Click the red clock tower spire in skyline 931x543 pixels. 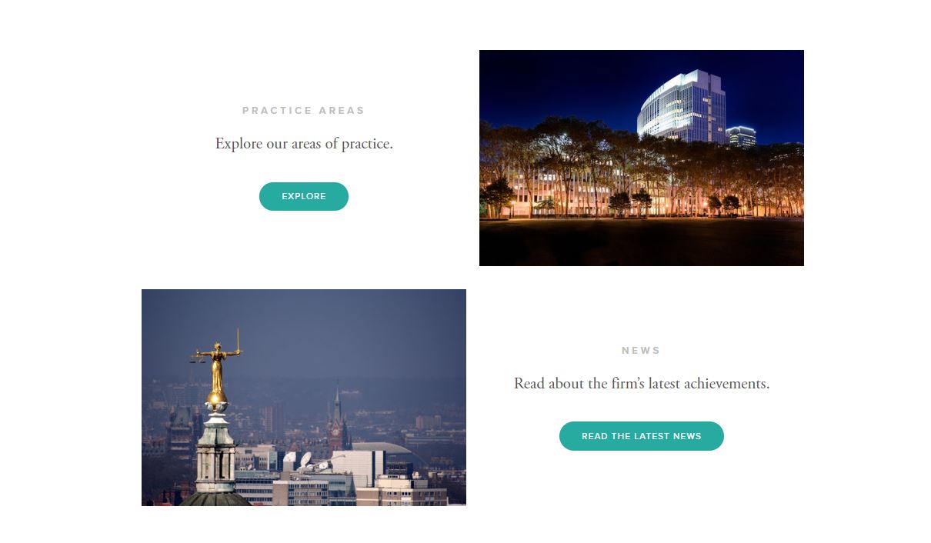[337, 419]
